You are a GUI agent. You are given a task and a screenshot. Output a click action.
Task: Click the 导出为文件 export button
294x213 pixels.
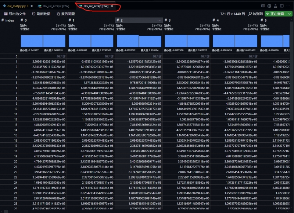pyautogui.click(x=15, y=14)
